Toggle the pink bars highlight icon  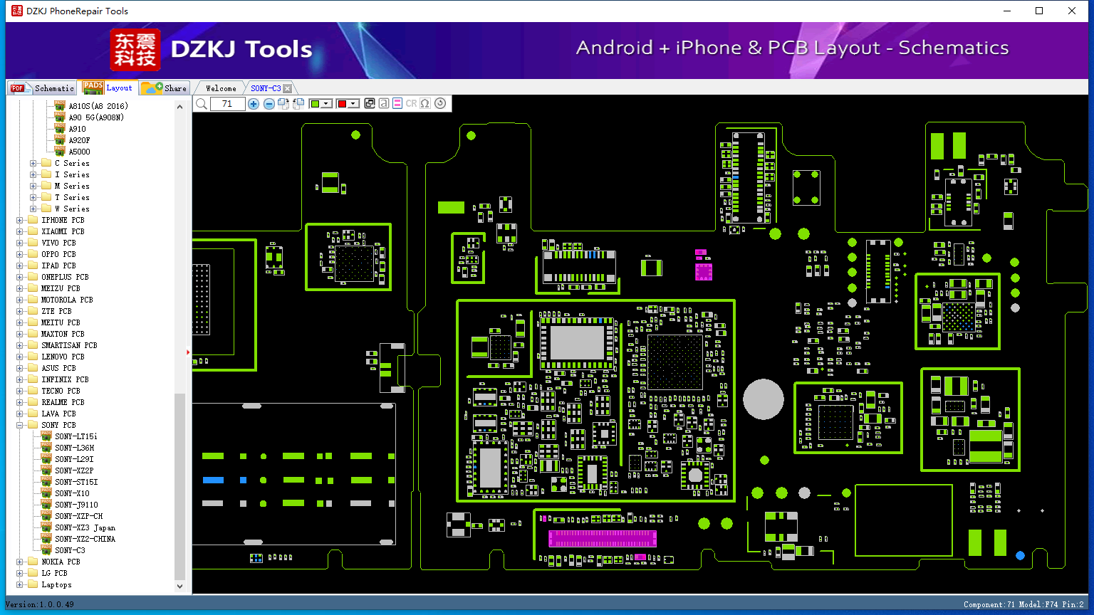point(397,104)
